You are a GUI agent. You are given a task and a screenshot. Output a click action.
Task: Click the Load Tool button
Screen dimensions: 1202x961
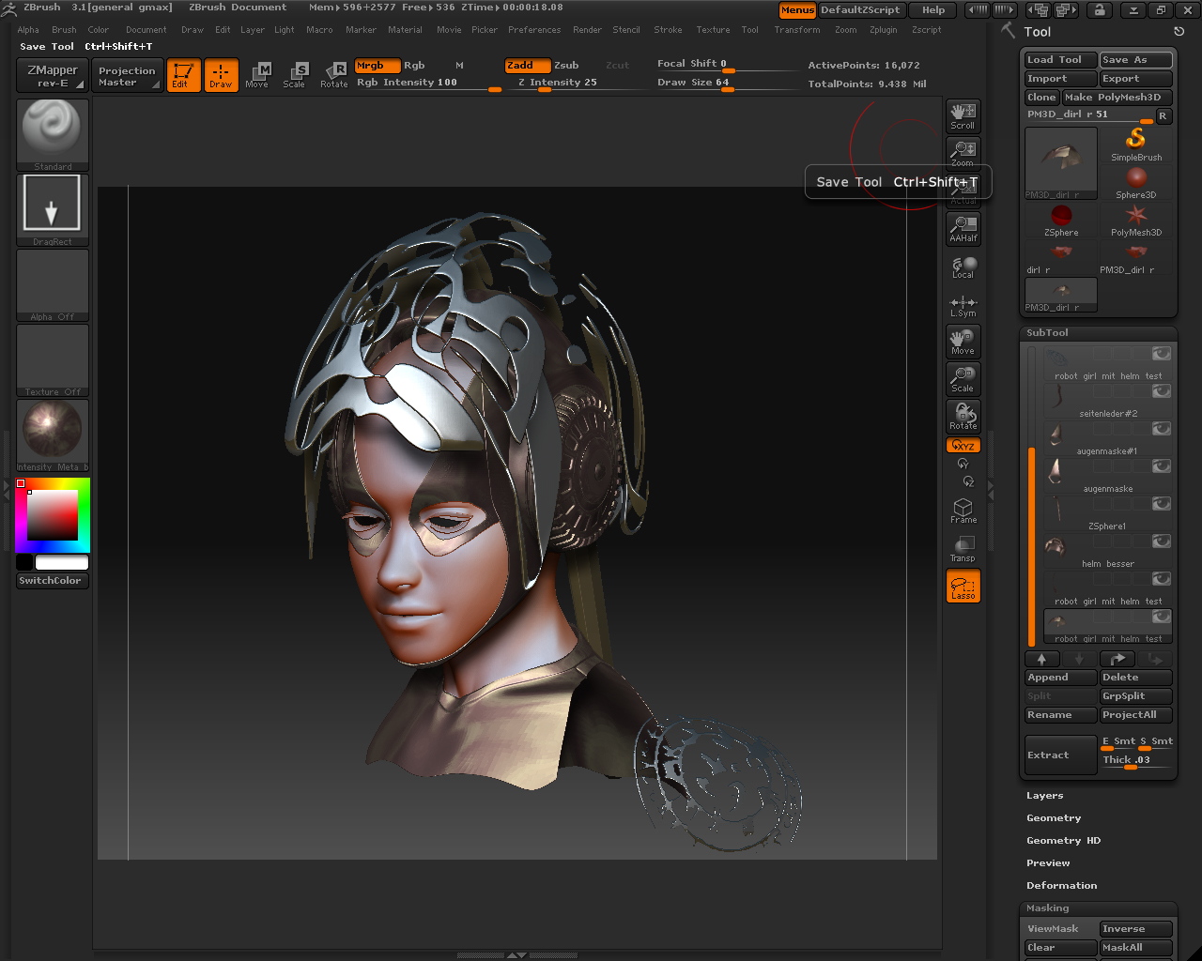tap(1061, 60)
